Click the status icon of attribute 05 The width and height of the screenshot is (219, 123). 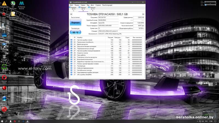(x=71, y=49)
